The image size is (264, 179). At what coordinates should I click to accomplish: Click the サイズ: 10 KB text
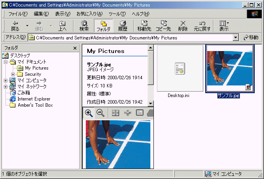click(99, 86)
